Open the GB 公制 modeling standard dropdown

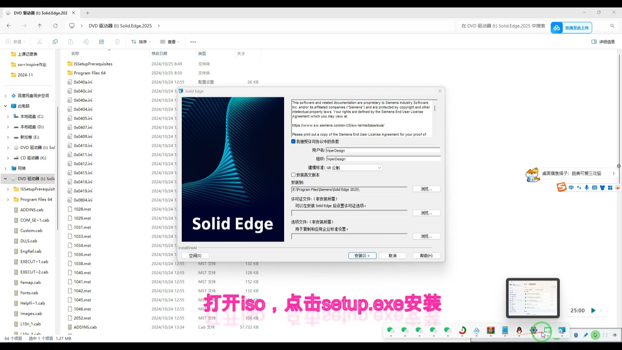pos(354,168)
